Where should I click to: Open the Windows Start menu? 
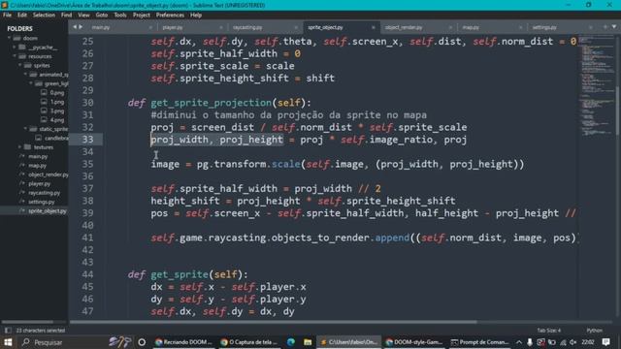coord(8,342)
